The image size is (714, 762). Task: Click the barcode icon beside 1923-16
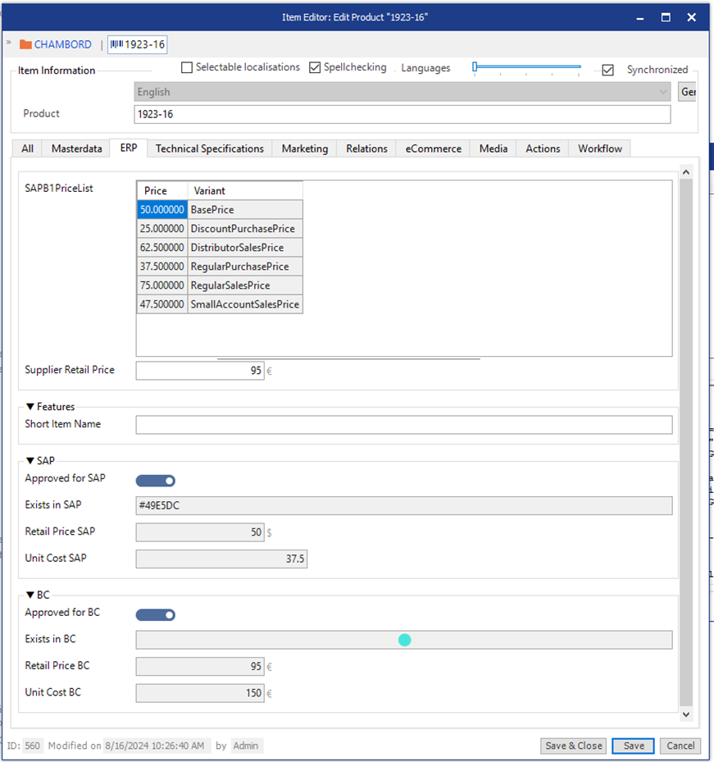[116, 45]
